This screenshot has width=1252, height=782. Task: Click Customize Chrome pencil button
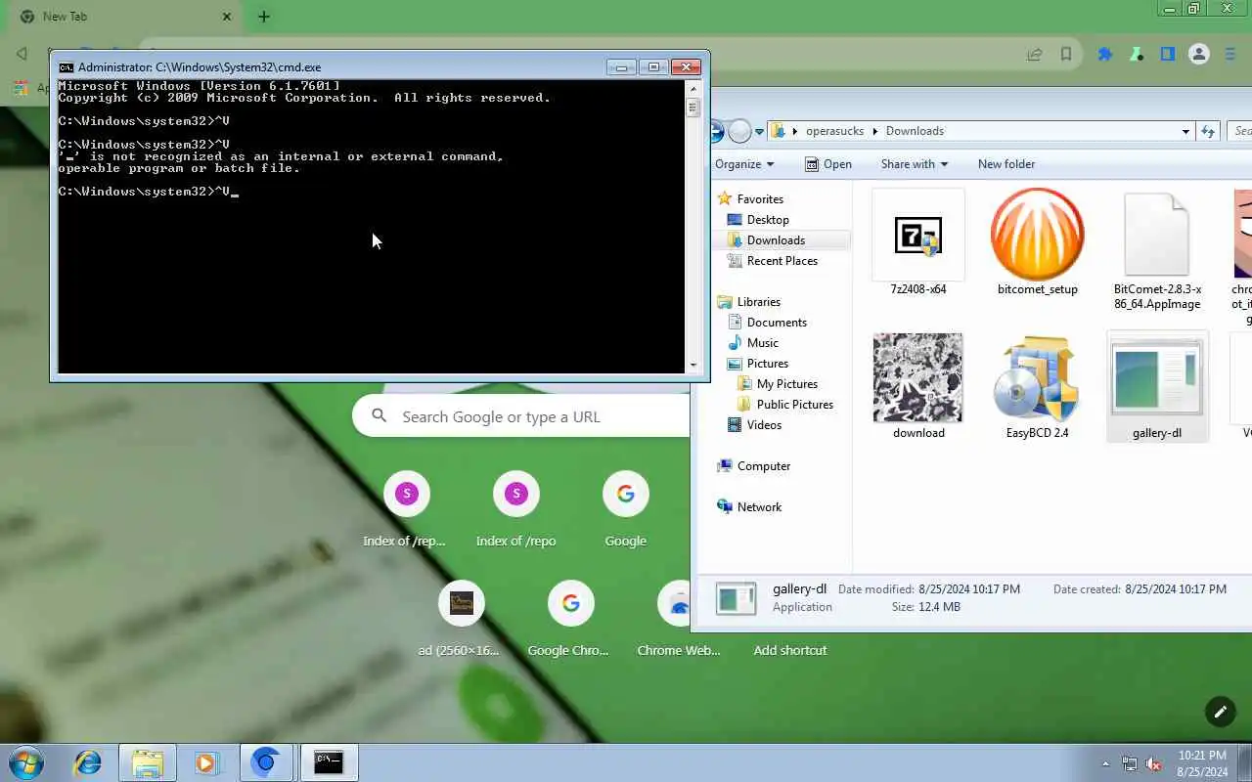(x=1220, y=712)
